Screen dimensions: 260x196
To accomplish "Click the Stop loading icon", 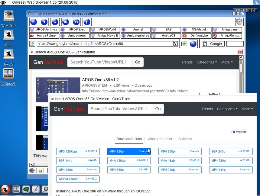I will coord(66,22).
